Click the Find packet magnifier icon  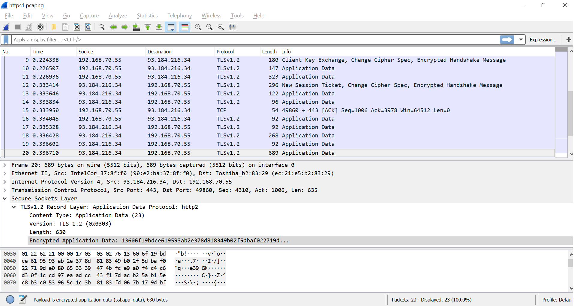click(x=102, y=27)
